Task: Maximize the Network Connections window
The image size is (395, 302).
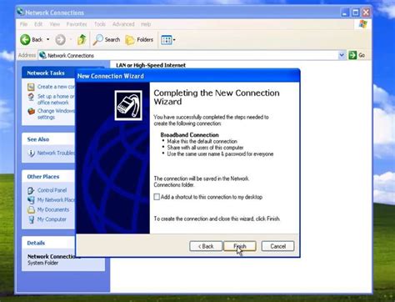Action: pyautogui.click(x=356, y=13)
